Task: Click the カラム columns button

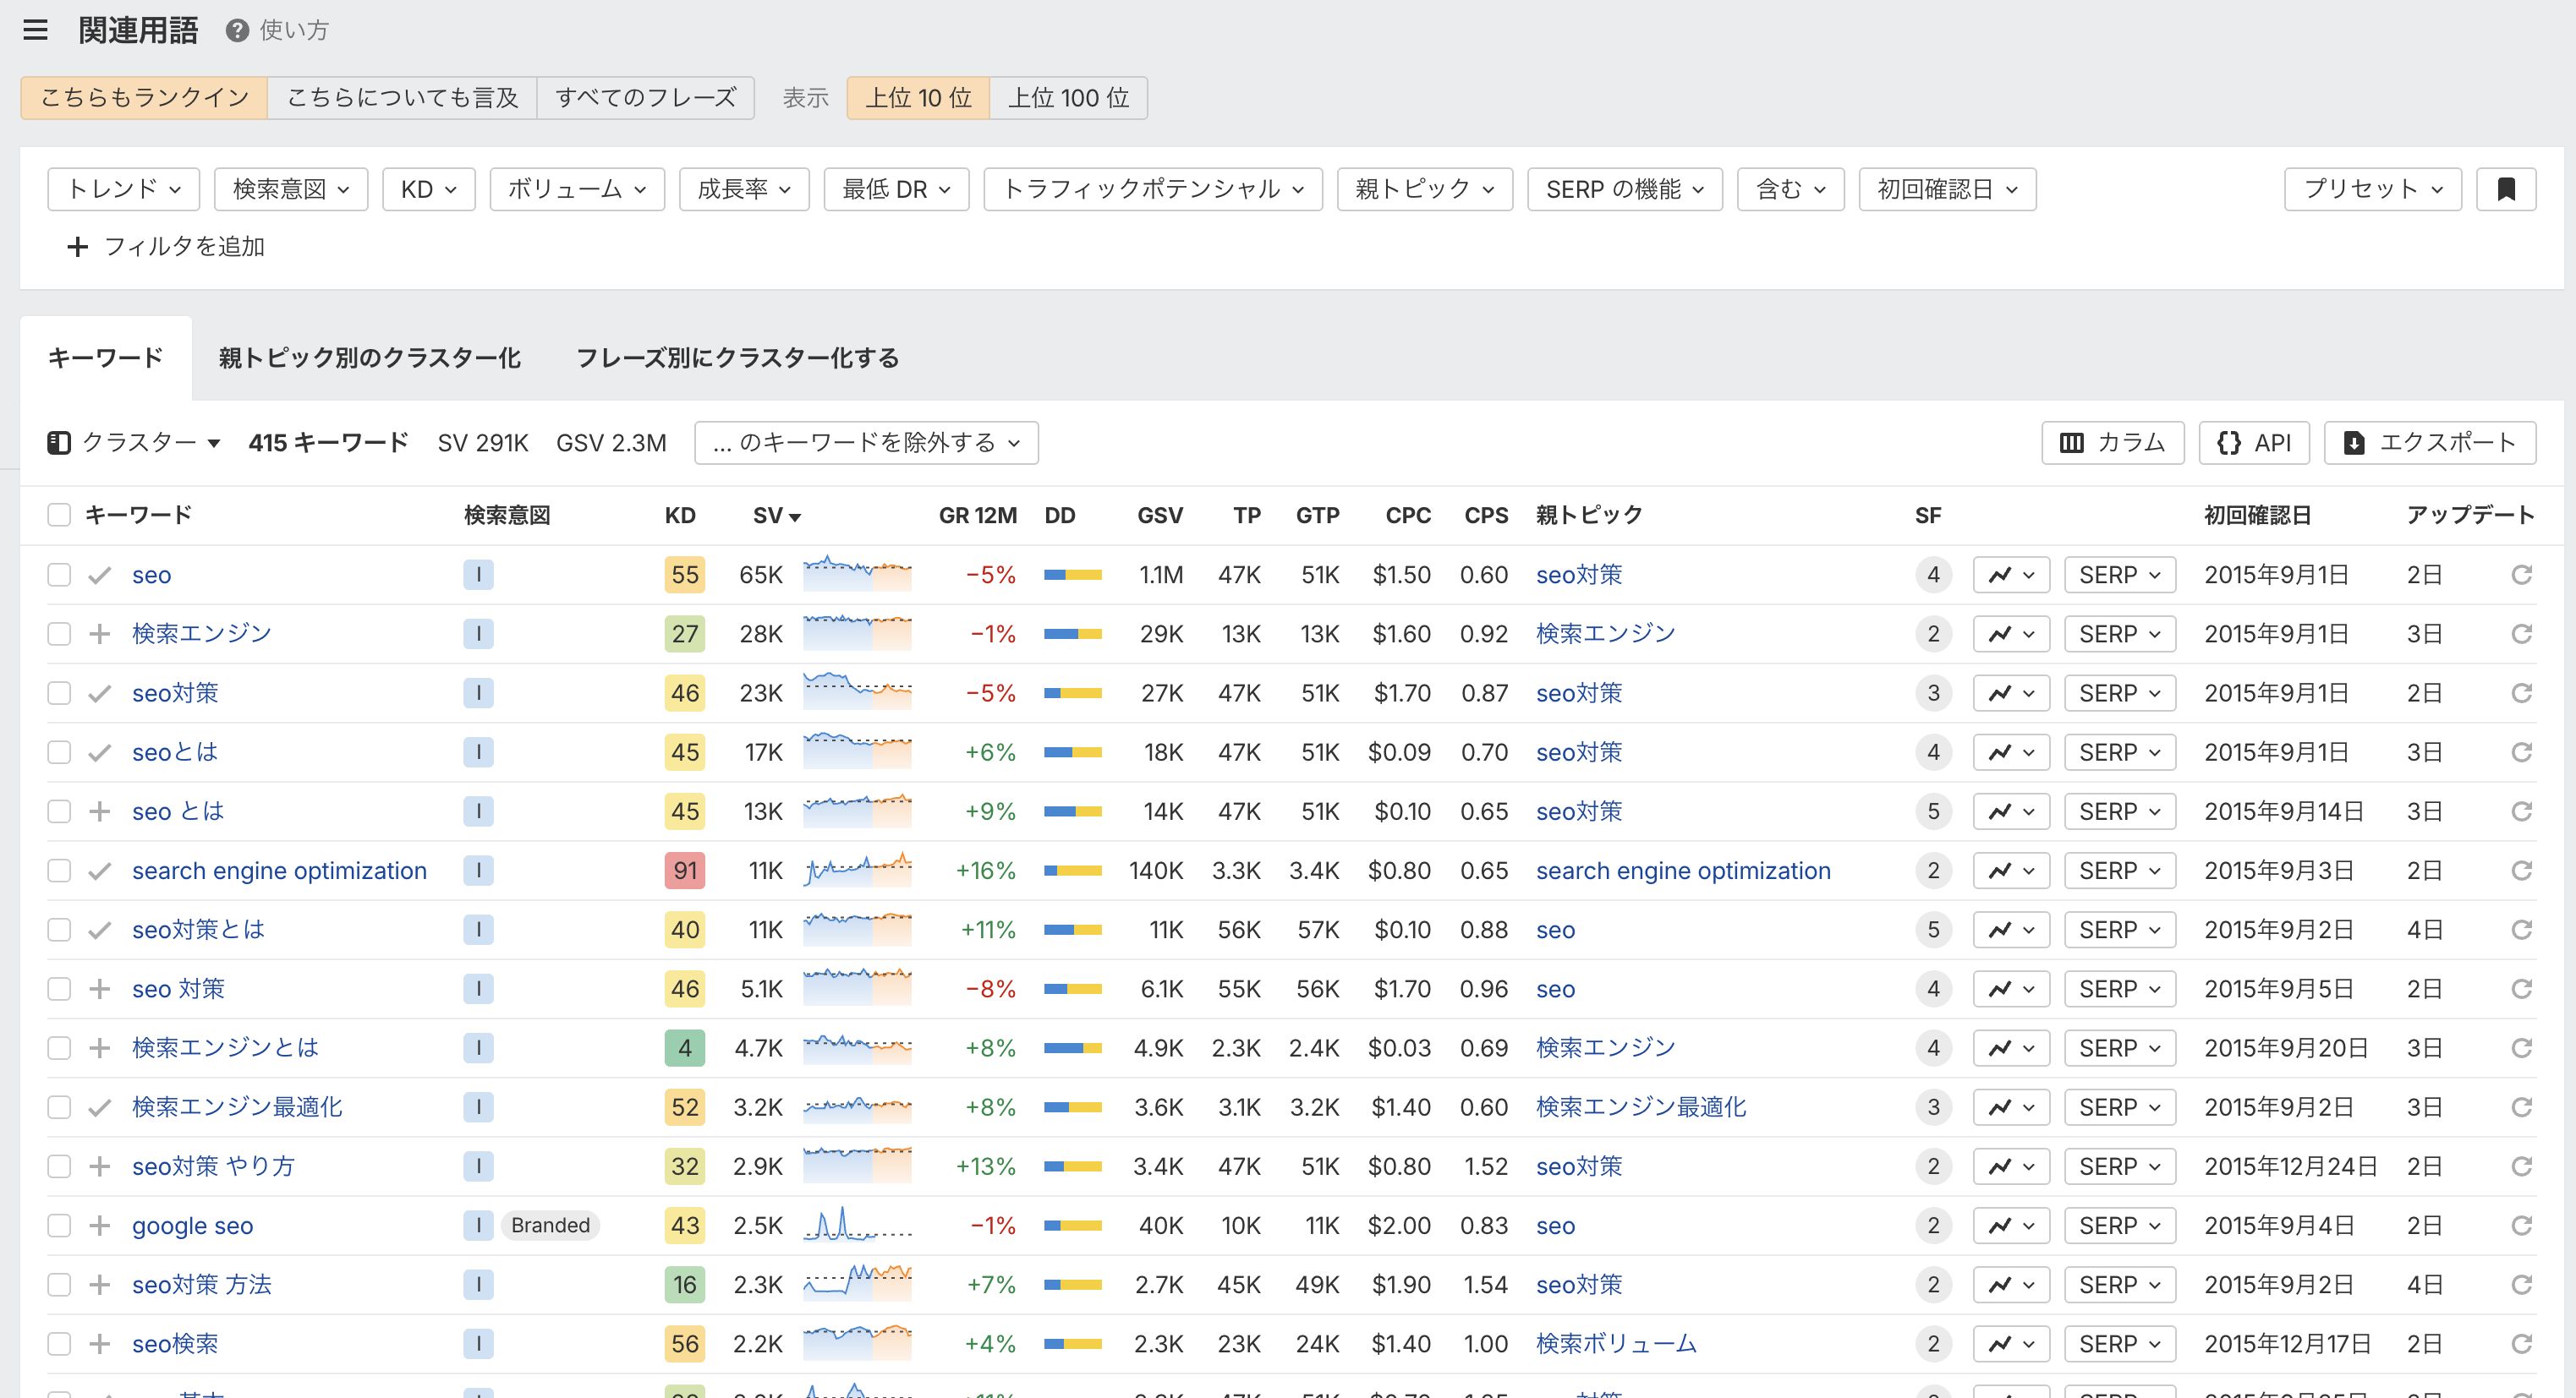Action: point(2112,443)
